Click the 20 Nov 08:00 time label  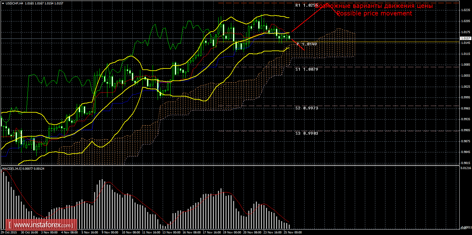pyautogui.click(x=252, y=232)
